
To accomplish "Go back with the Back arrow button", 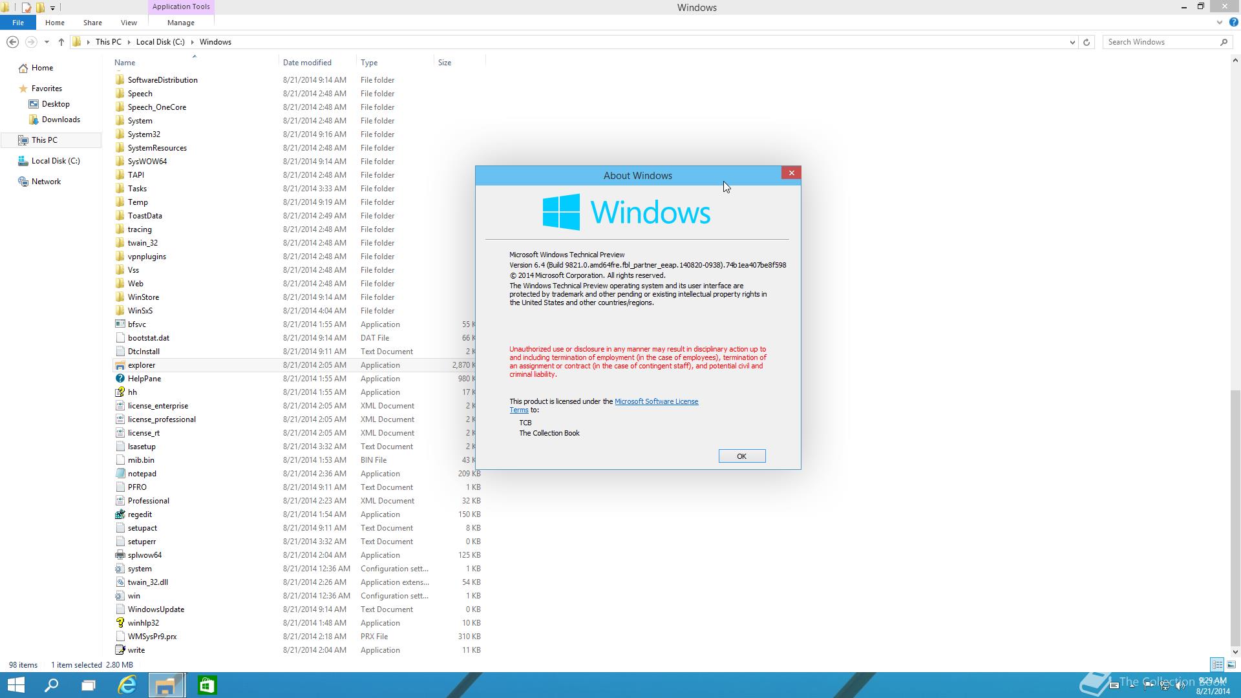I will point(12,42).
